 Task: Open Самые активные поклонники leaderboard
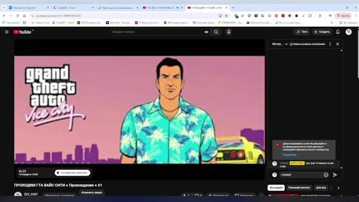click(307, 44)
